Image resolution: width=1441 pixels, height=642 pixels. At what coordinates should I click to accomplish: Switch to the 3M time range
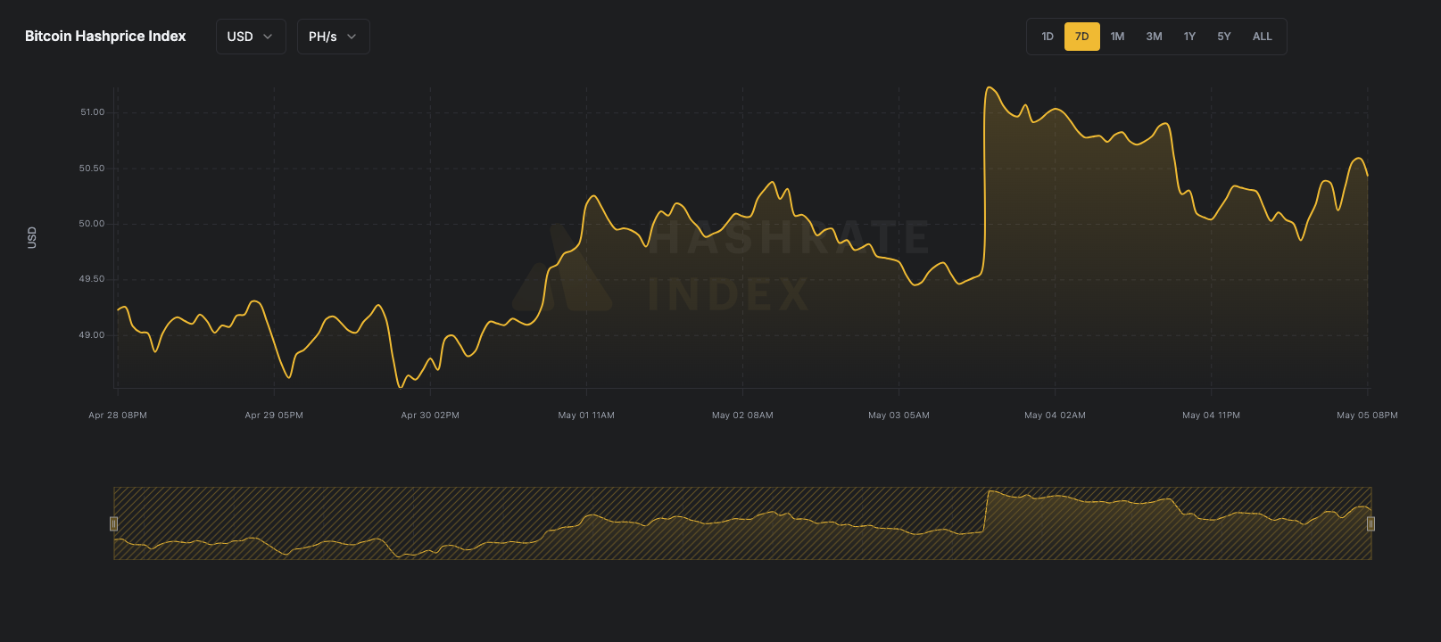tap(1154, 37)
